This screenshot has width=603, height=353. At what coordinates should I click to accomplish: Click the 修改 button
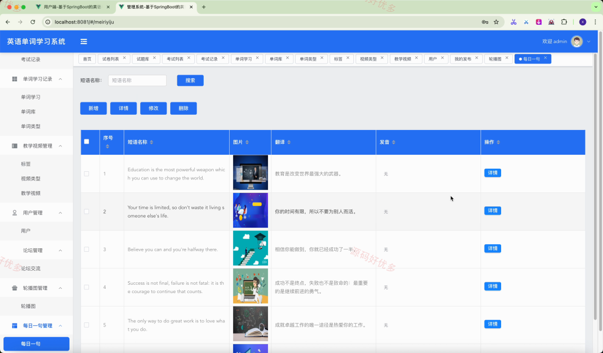point(154,108)
